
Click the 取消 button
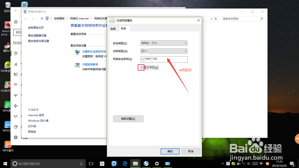pos(191,151)
